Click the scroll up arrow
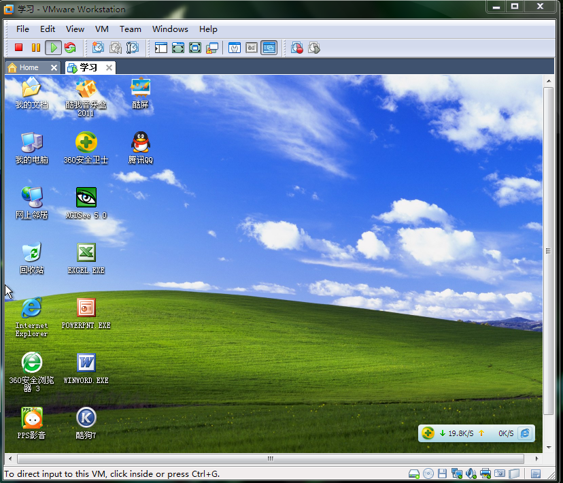 pos(549,81)
